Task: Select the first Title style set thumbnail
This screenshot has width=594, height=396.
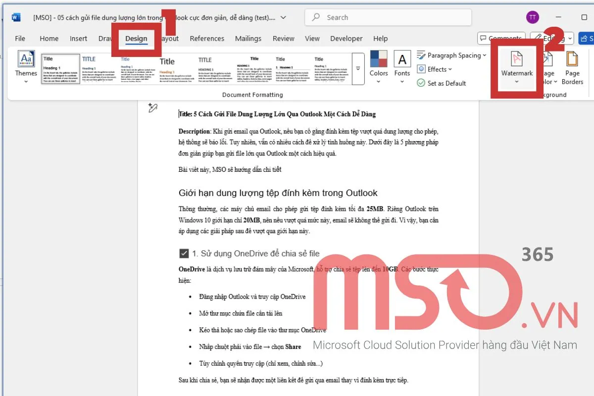Action: click(60, 68)
